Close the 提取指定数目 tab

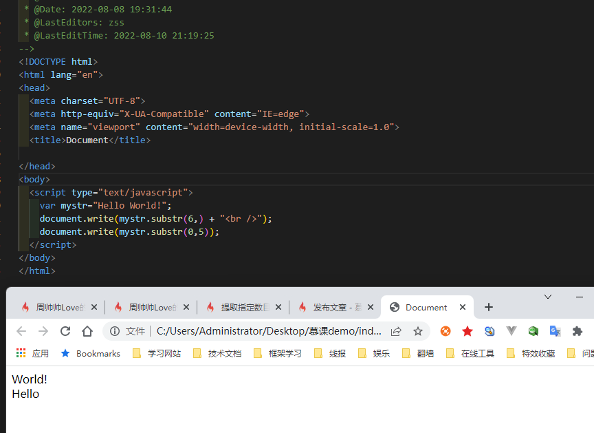tap(278, 307)
